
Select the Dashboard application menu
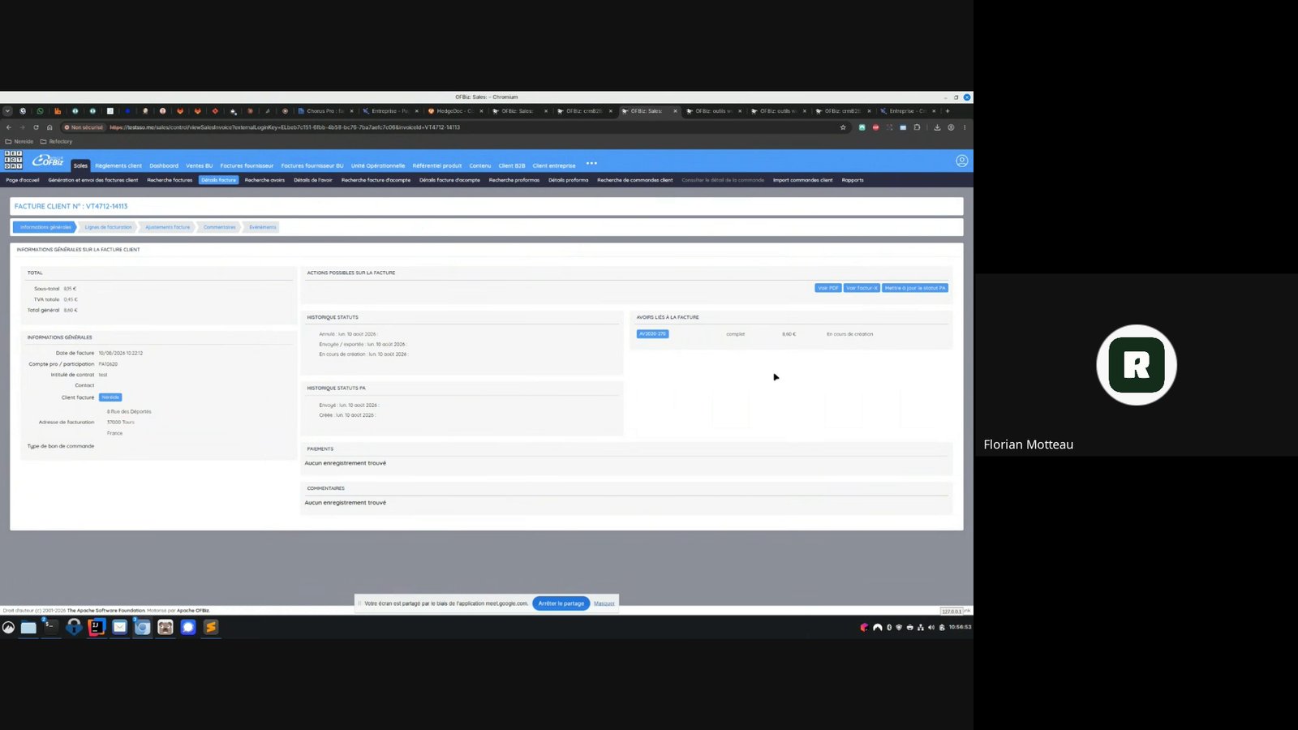click(x=164, y=165)
